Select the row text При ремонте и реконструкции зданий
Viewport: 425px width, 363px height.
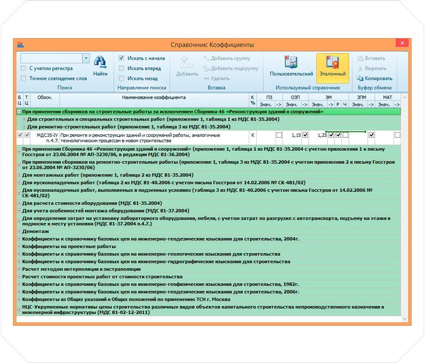pyautogui.click(x=140, y=138)
